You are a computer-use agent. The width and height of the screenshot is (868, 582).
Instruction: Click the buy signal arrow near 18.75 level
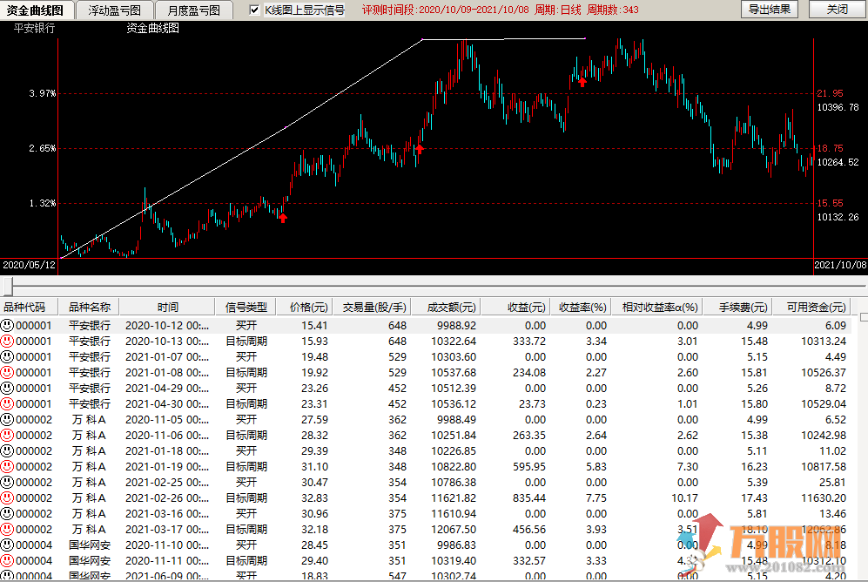coord(419,148)
